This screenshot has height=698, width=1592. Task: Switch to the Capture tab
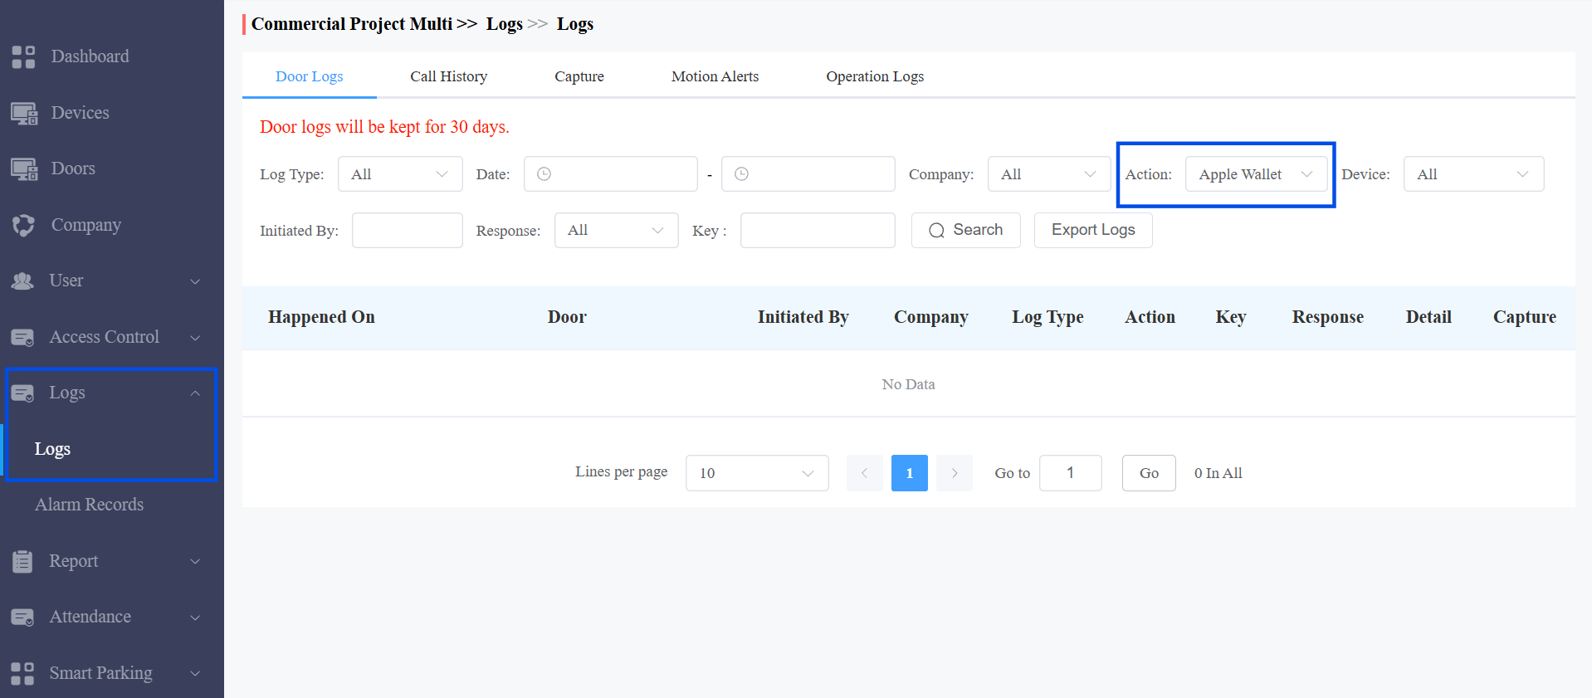click(579, 76)
